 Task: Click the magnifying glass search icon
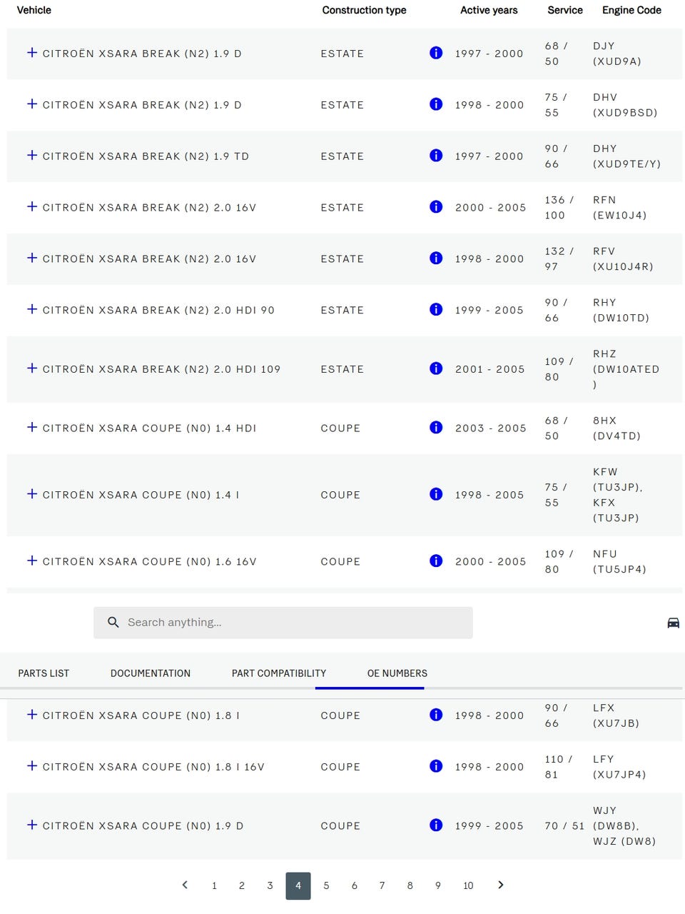pos(113,623)
